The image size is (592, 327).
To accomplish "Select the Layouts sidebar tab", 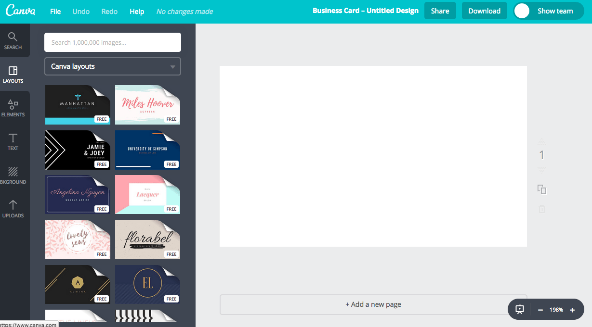I will click(x=13, y=75).
